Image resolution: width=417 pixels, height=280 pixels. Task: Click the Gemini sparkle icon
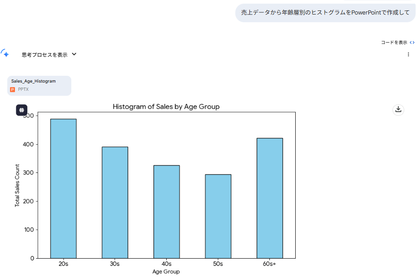5,54
